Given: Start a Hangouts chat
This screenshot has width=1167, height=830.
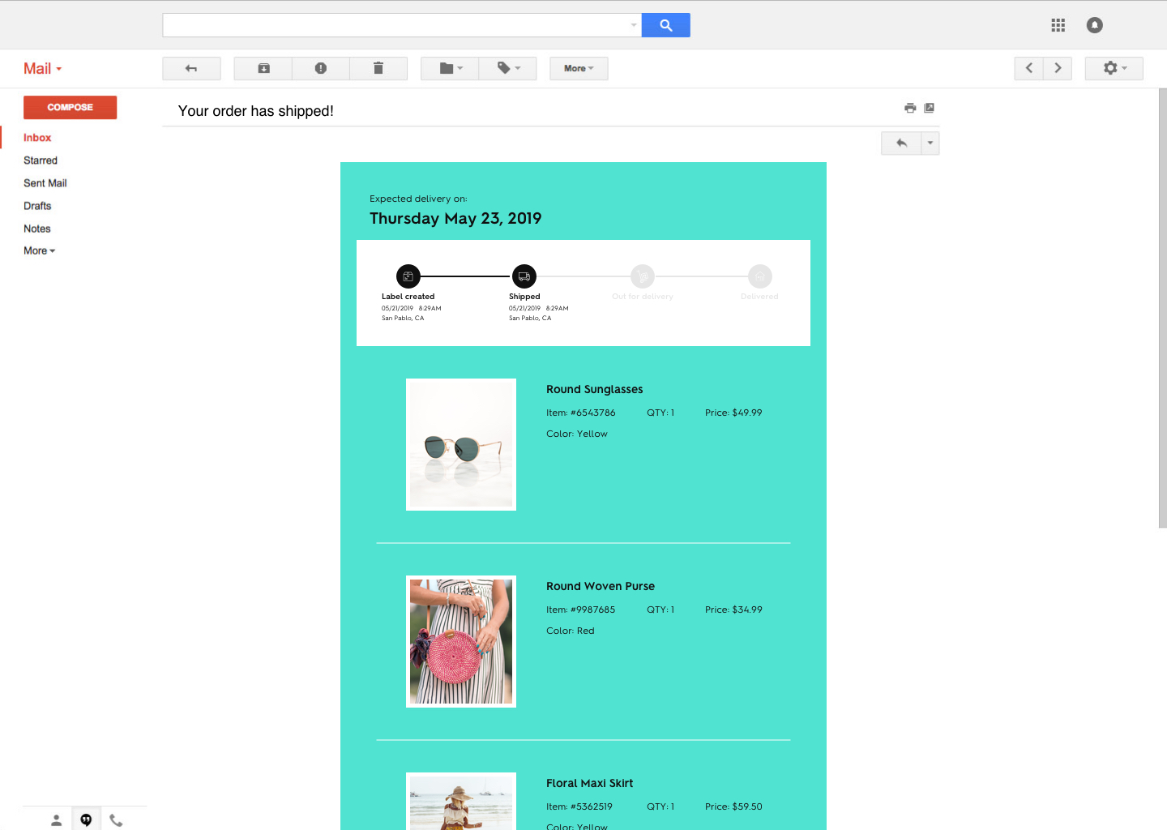Looking at the screenshot, I should (86, 819).
